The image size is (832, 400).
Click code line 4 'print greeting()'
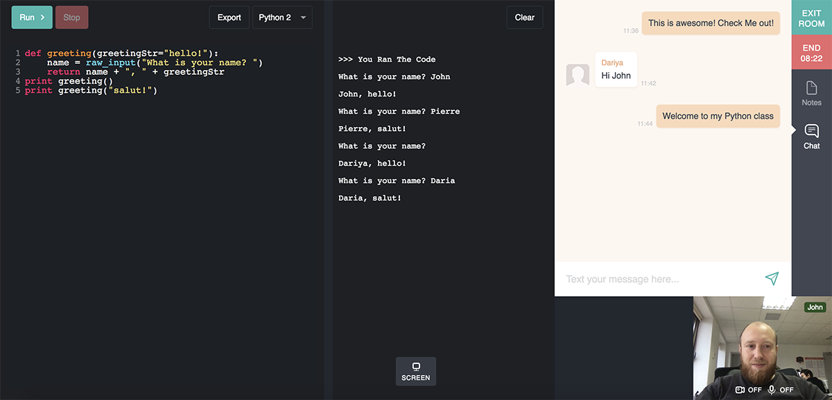coord(69,81)
